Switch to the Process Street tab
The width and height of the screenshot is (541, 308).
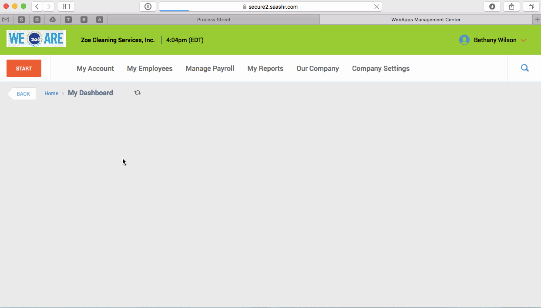[x=214, y=20]
